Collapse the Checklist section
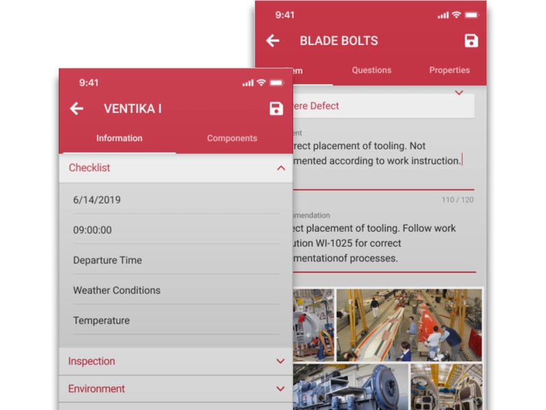This screenshot has width=546, height=410. [281, 168]
